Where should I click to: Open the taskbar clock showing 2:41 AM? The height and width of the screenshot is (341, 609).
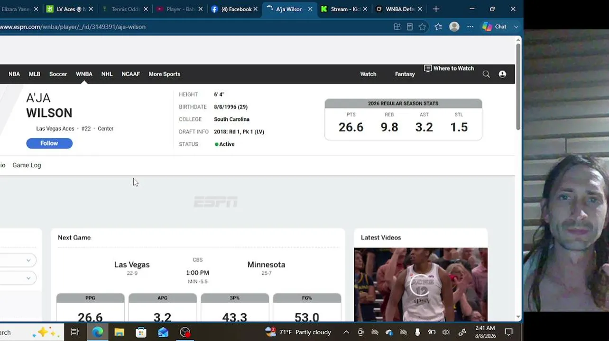[485, 332]
